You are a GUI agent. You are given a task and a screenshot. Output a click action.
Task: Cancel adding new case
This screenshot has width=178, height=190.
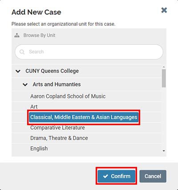click(x=153, y=176)
